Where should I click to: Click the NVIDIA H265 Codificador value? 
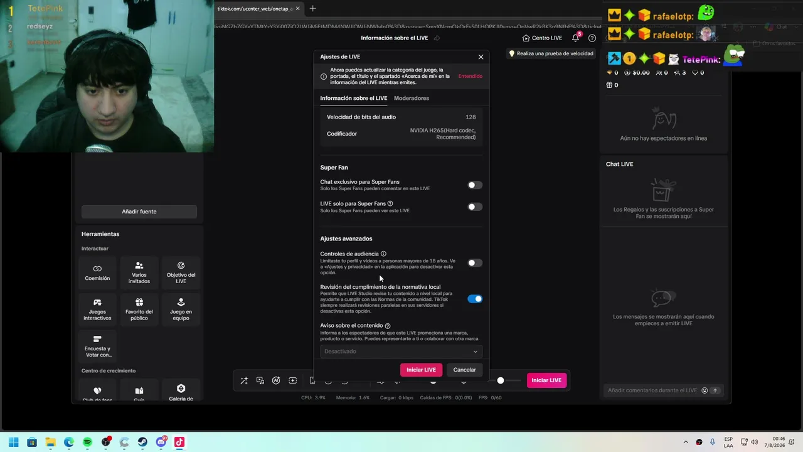pos(443,134)
